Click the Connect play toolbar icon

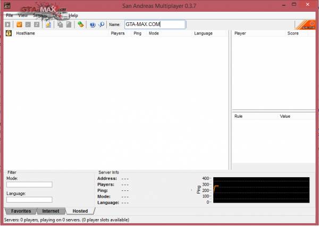tap(7, 24)
